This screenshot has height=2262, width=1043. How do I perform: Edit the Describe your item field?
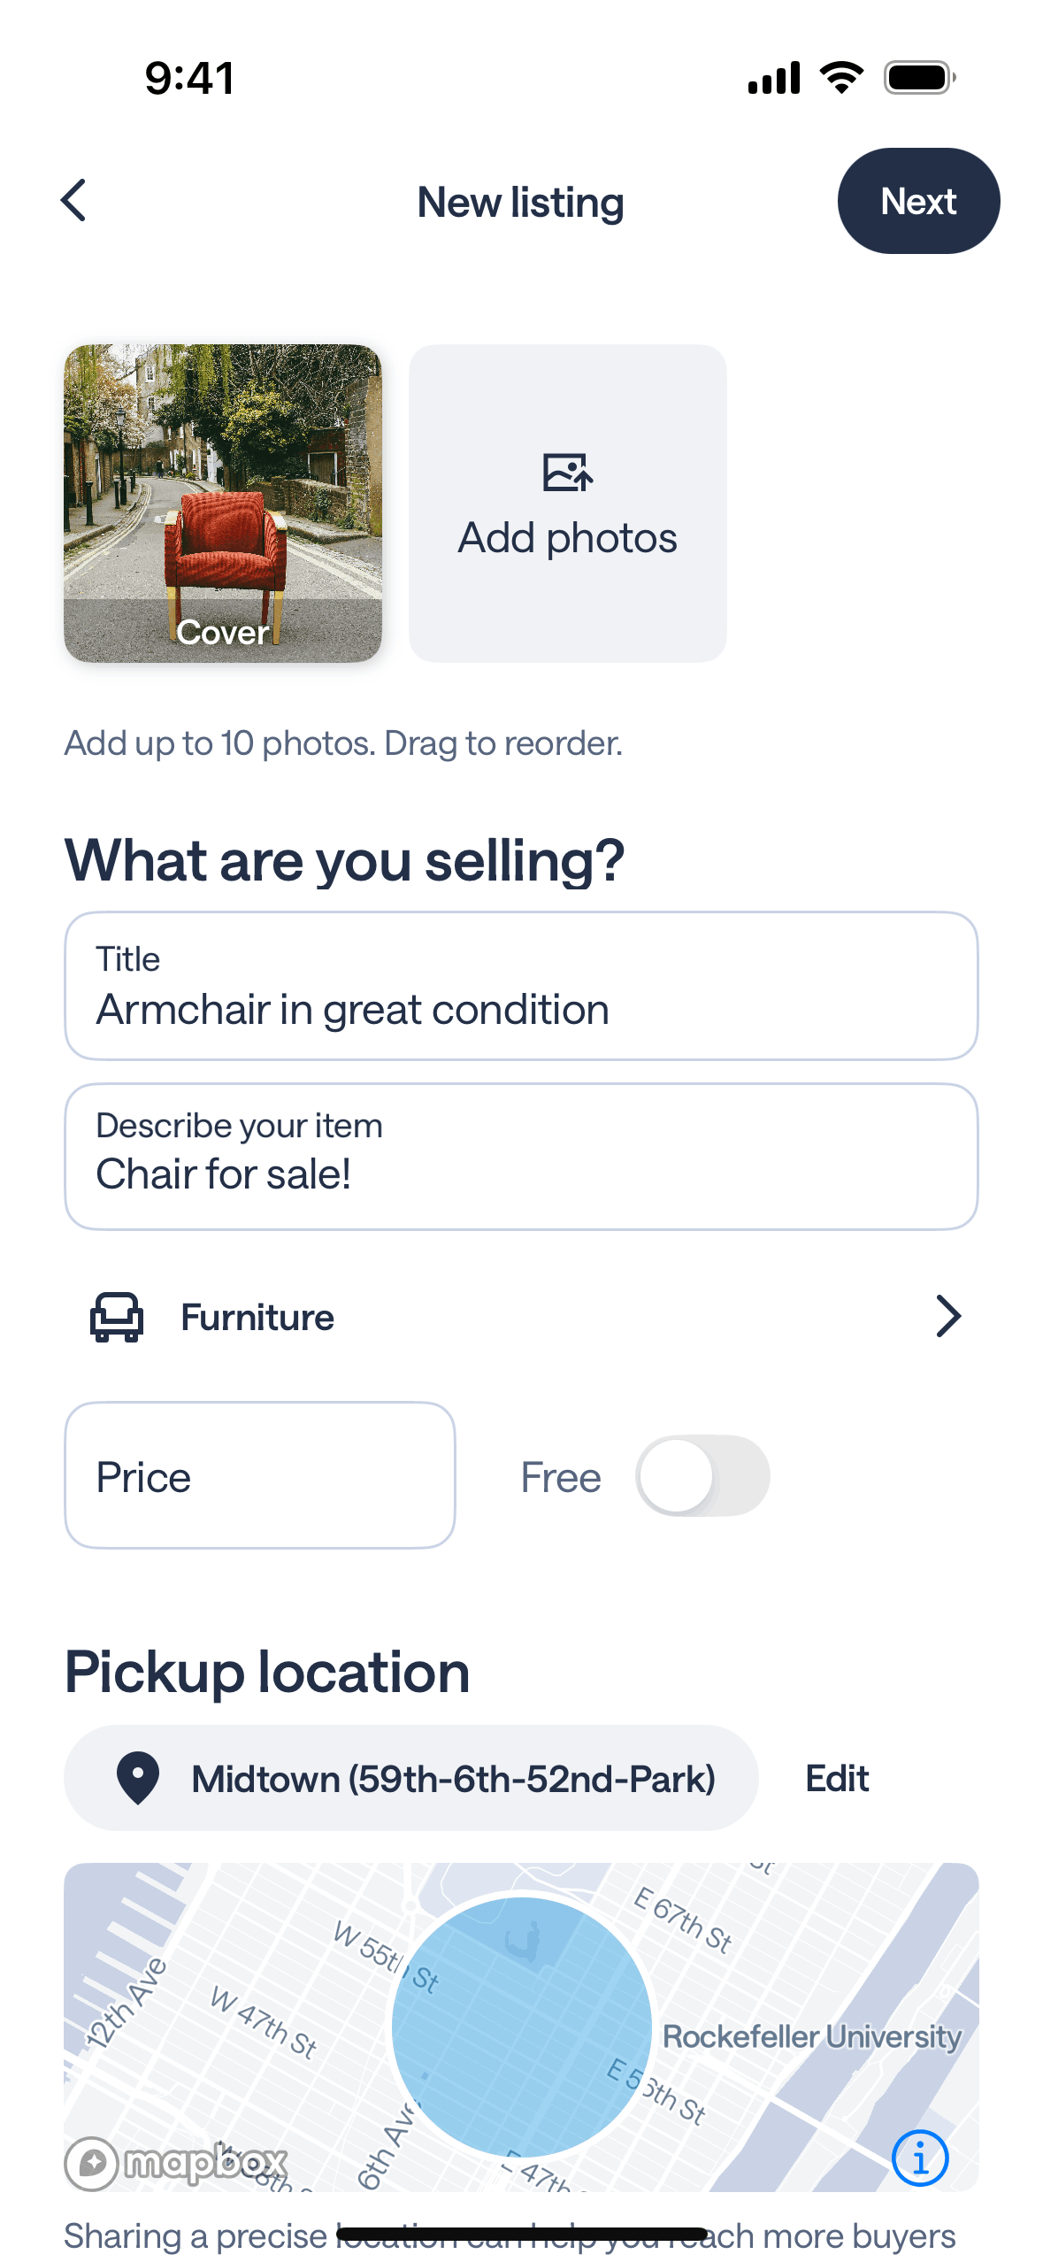(521, 1156)
